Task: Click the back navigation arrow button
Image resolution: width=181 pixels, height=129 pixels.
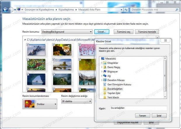Action: [5, 10]
